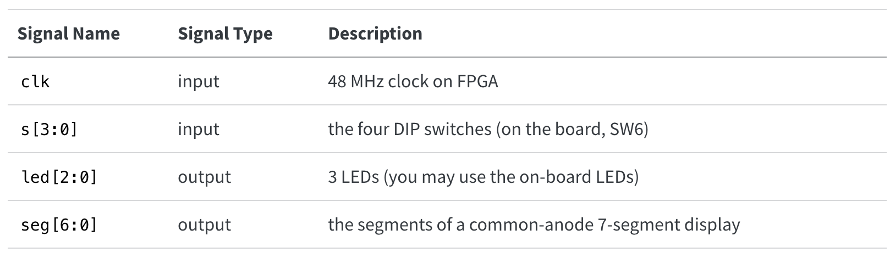
Task: Select the led[2:0] signal name cell
Action: 58,177
